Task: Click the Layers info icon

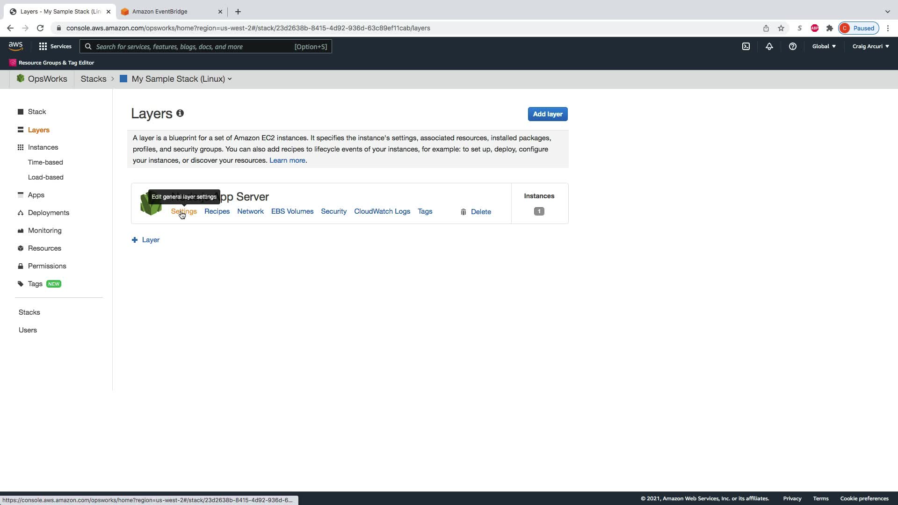Action: [180, 113]
